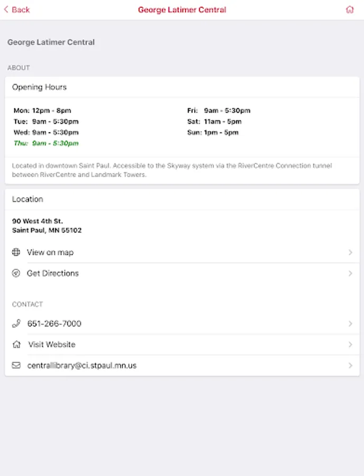364x476 pixels.
Task: Click the globe icon beside View on map
Action: click(16, 252)
